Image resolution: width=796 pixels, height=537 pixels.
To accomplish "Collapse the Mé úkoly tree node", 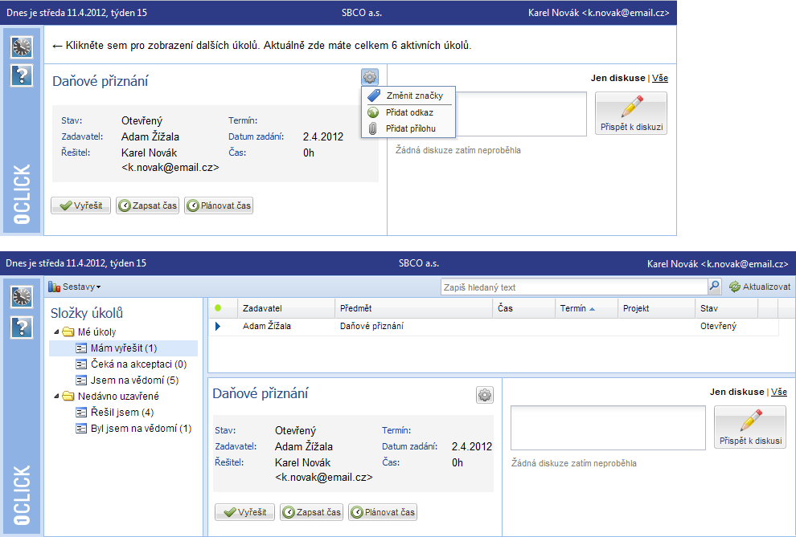I will click(56, 332).
